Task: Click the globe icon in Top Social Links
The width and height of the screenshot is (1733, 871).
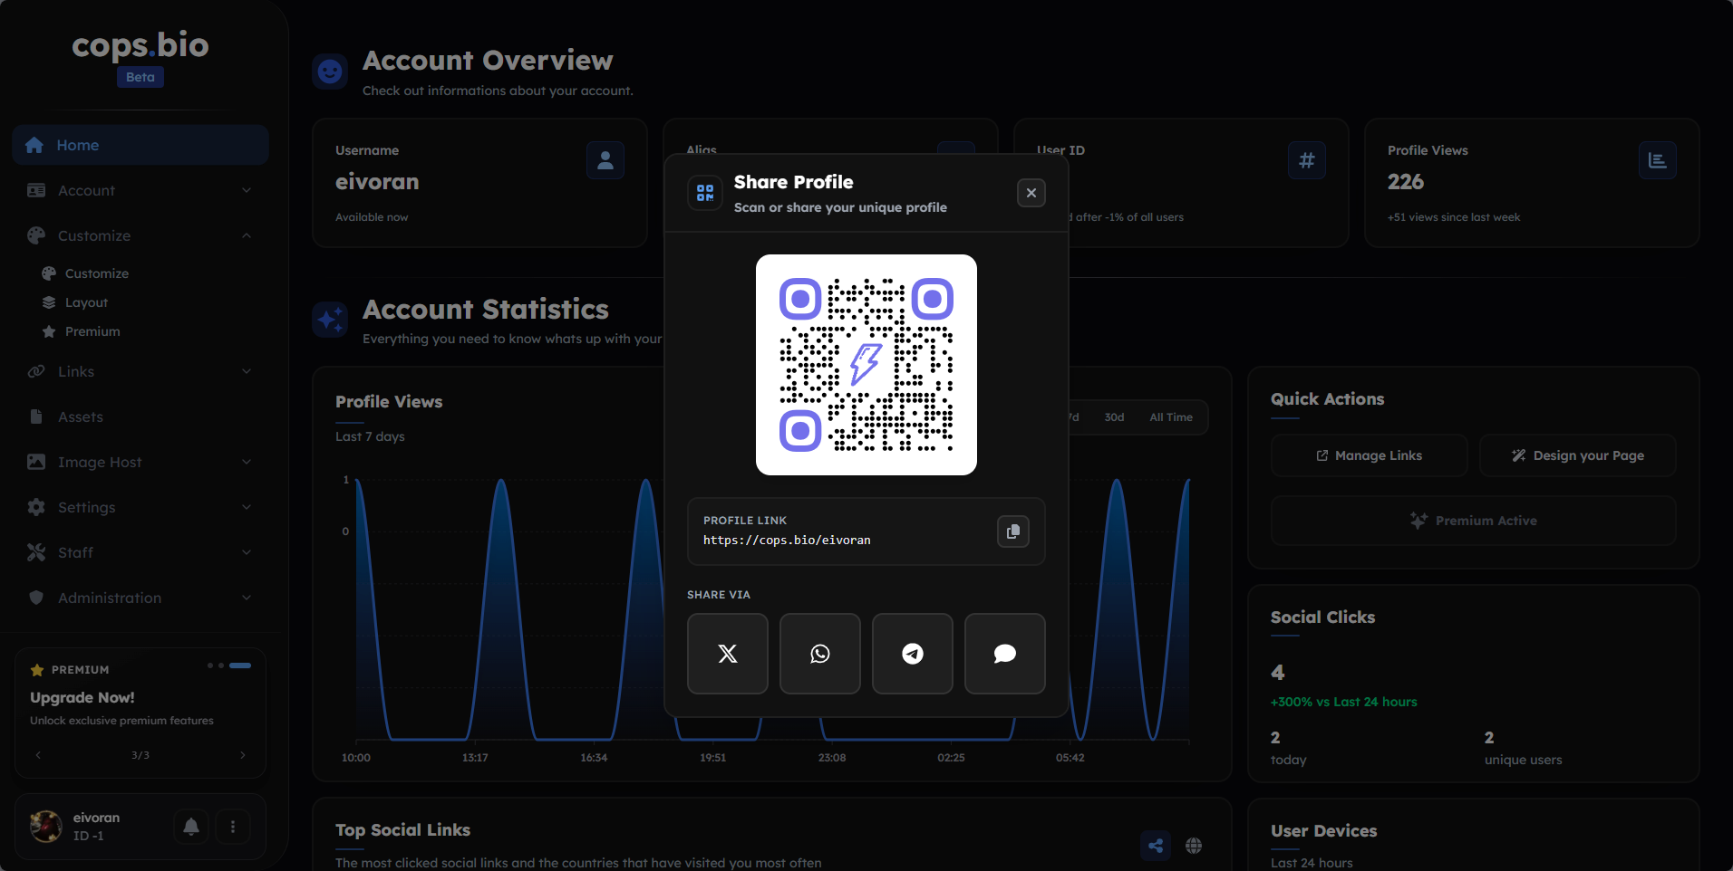Action: [x=1194, y=846]
